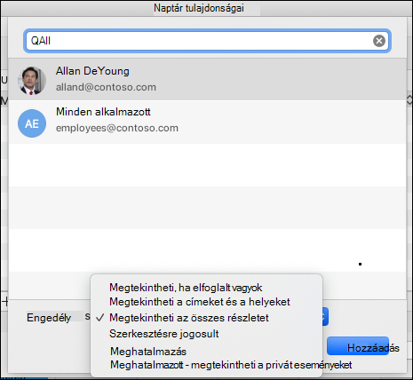
Task: Select Megtekintheti, ha elfoglalt vagyok permission
Action: tap(186, 288)
